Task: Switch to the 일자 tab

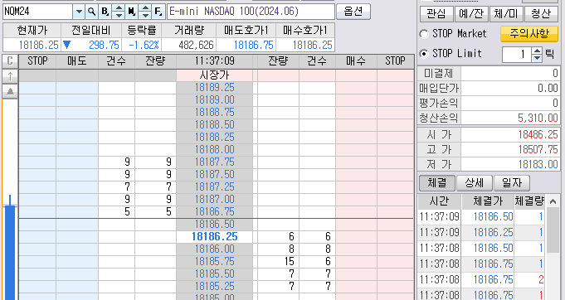Action: tap(512, 183)
